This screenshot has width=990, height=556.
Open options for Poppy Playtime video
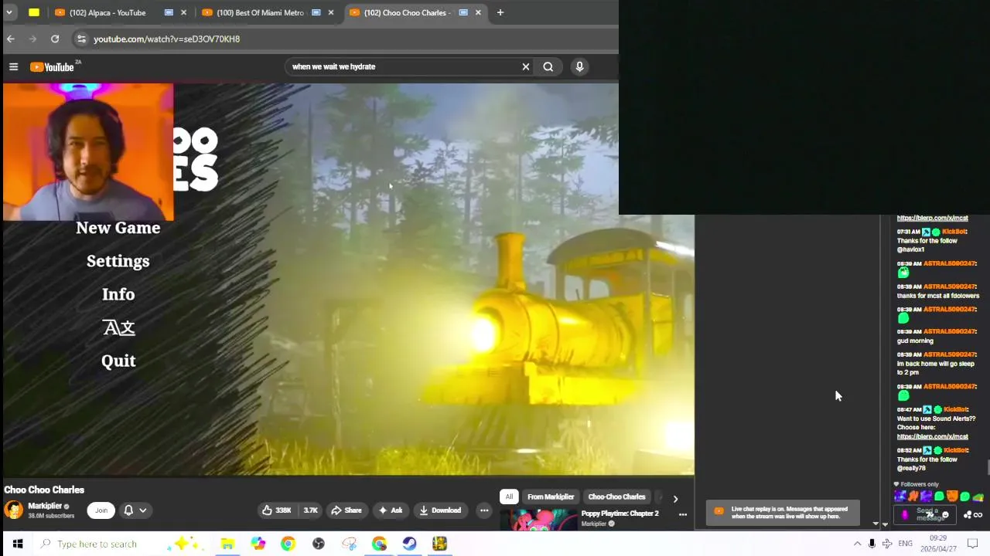click(x=683, y=514)
